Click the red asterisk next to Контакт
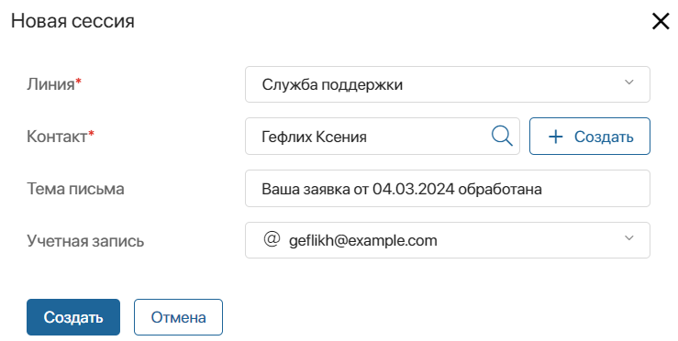The height and width of the screenshot is (341, 678). click(91, 133)
